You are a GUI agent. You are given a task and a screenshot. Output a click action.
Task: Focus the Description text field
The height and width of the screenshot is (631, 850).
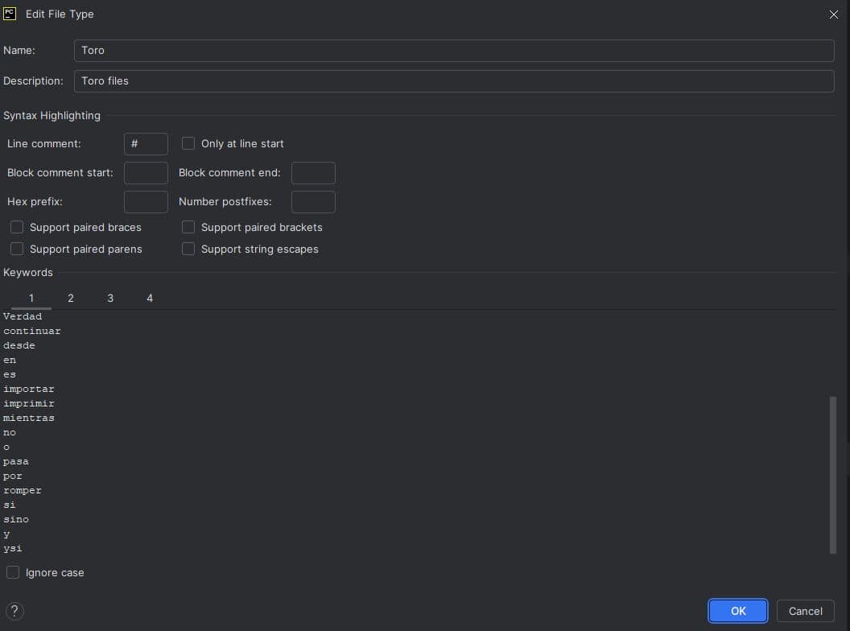pyautogui.click(x=453, y=80)
